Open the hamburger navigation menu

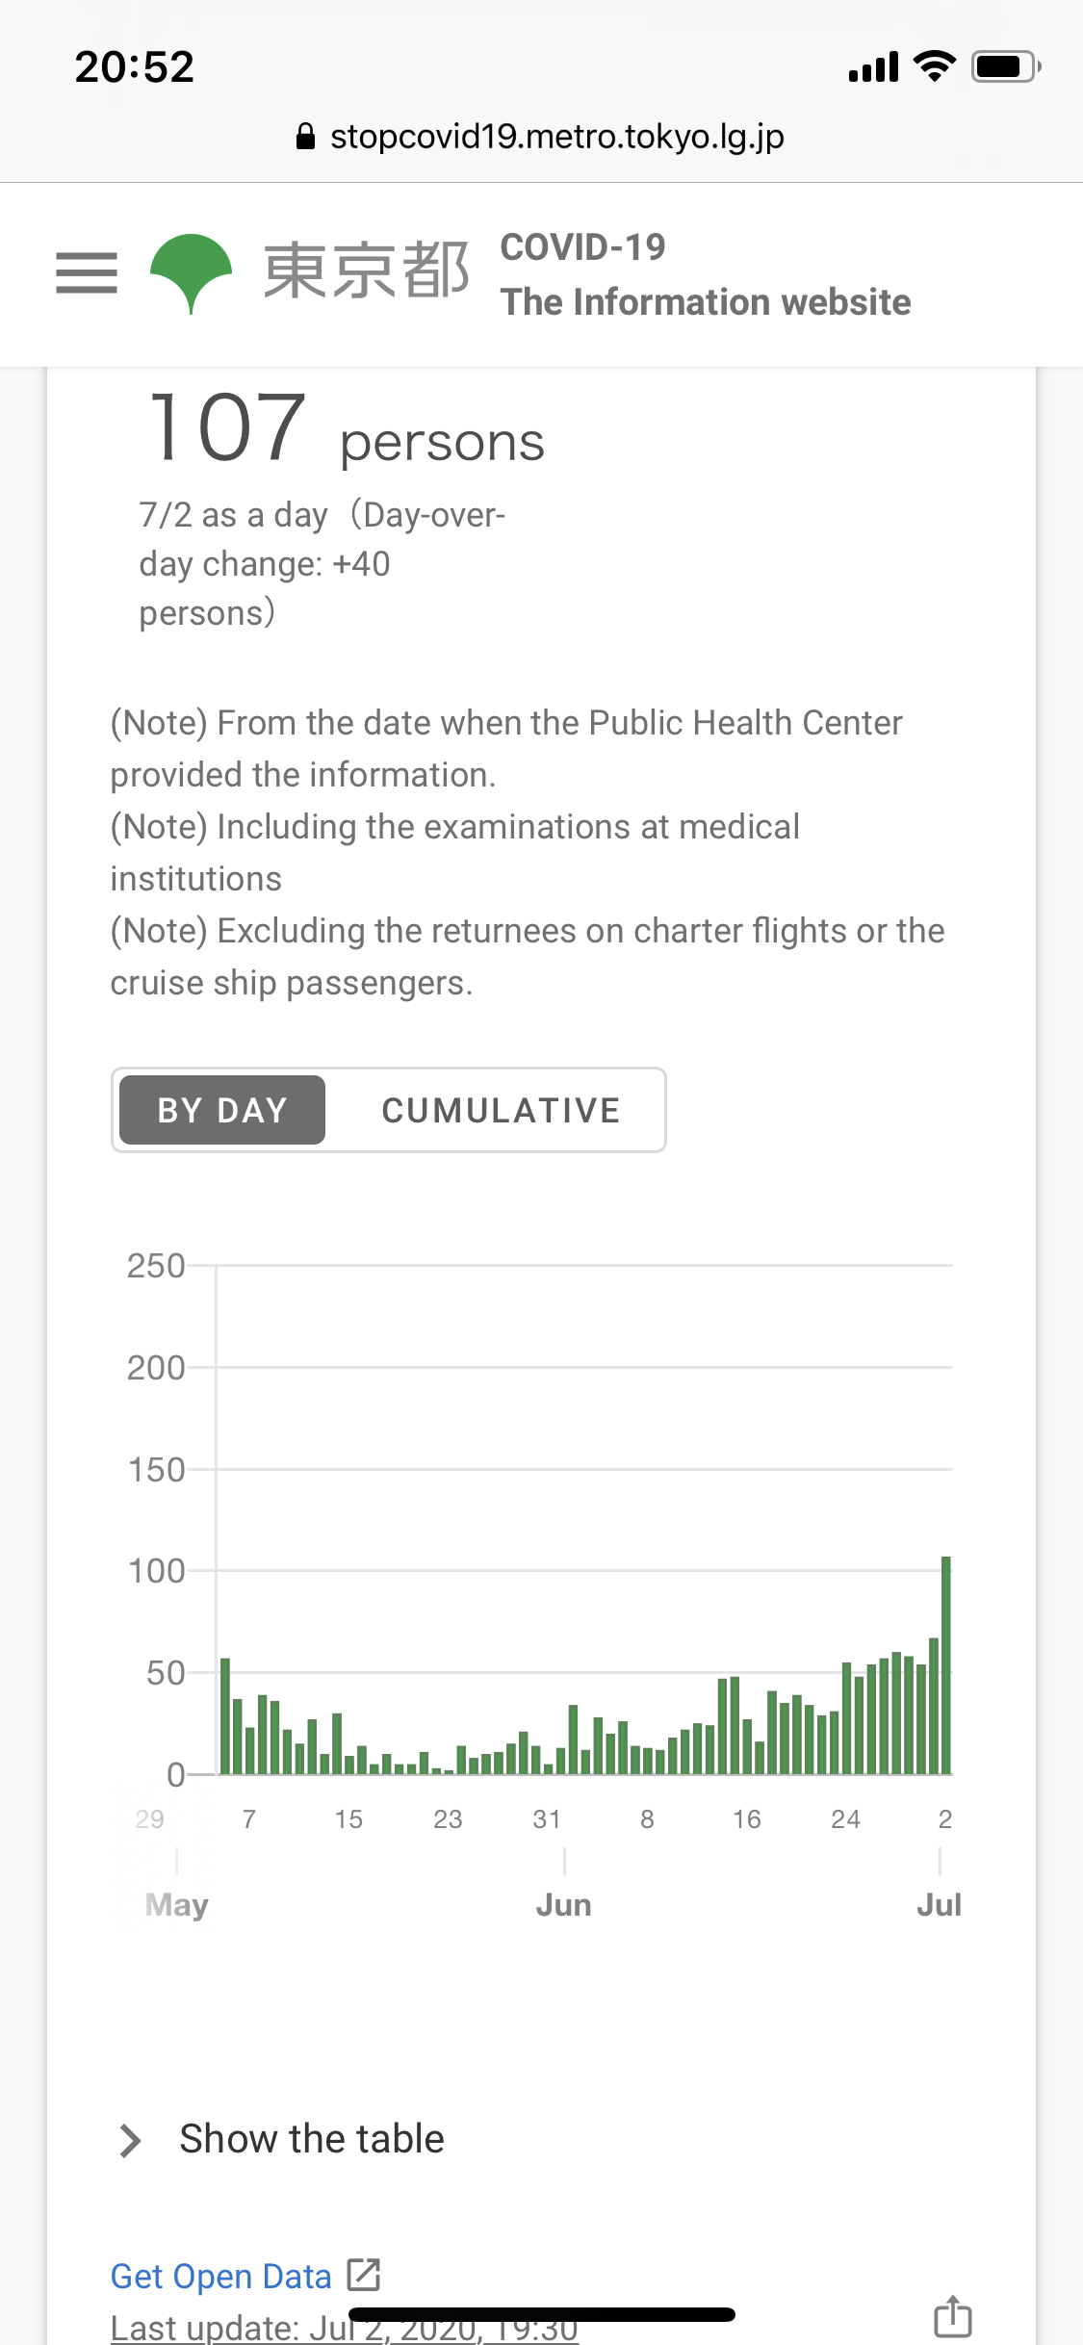tap(87, 272)
